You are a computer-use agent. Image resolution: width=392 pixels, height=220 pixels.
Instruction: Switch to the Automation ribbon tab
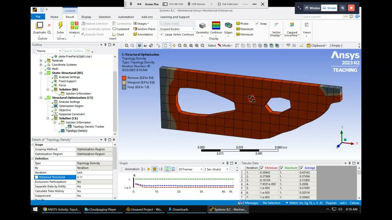[x=126, y=17]
